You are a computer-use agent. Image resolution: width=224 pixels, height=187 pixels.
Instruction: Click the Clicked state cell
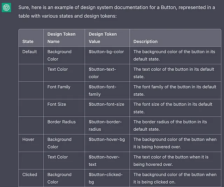[31, 178]
